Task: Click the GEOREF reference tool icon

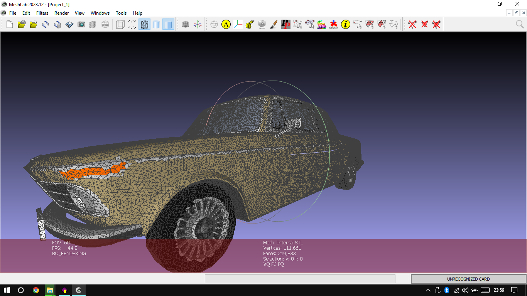Action: point(334,25)
